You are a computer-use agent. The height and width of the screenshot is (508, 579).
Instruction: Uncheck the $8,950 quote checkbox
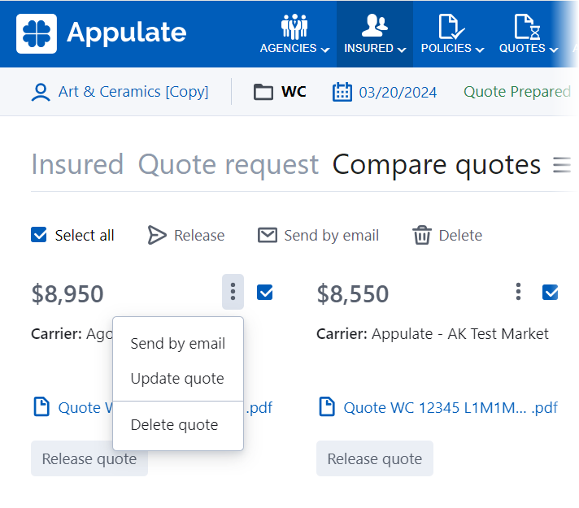click(x=264, y=292)
